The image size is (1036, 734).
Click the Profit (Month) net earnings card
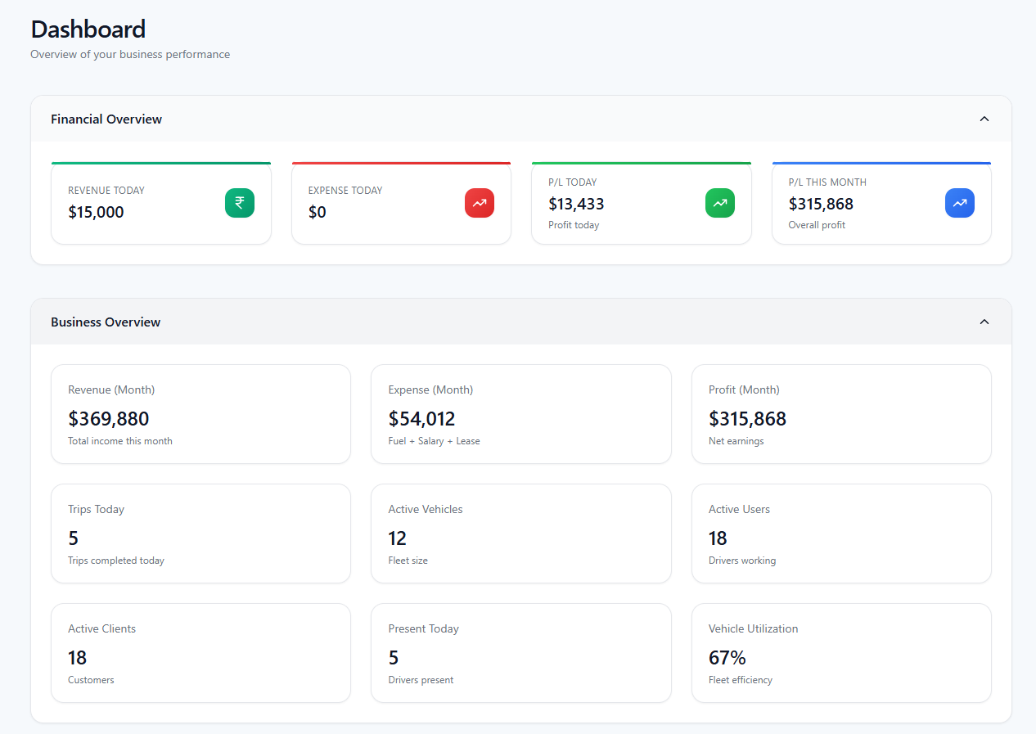(x=841, y=413)
